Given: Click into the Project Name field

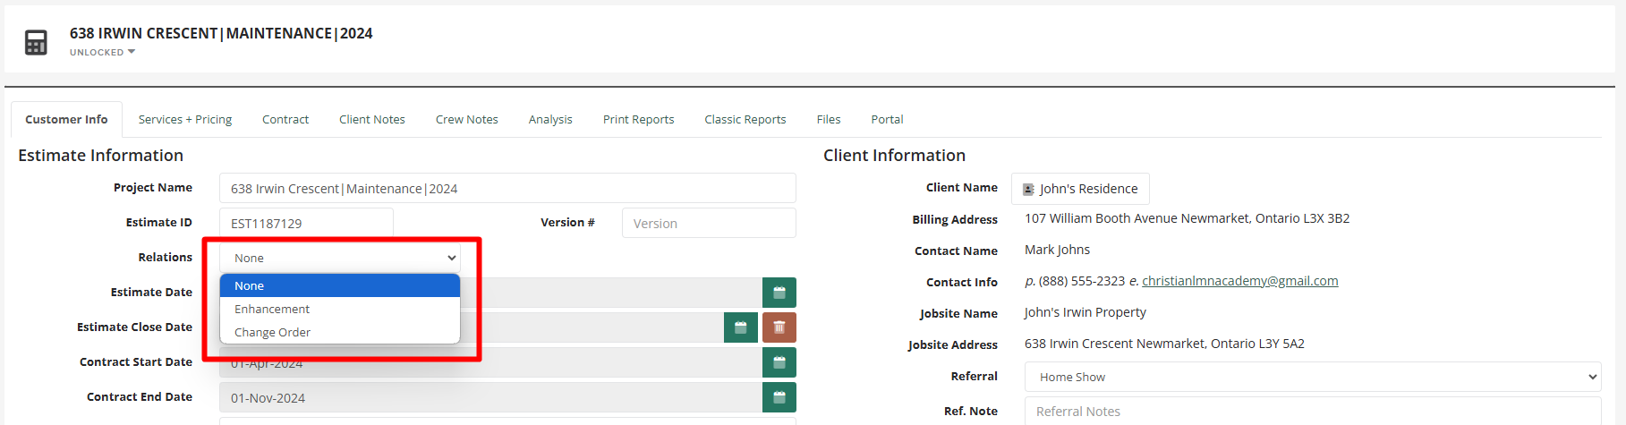Looking at the screenshot, I should tap(507, 189).
